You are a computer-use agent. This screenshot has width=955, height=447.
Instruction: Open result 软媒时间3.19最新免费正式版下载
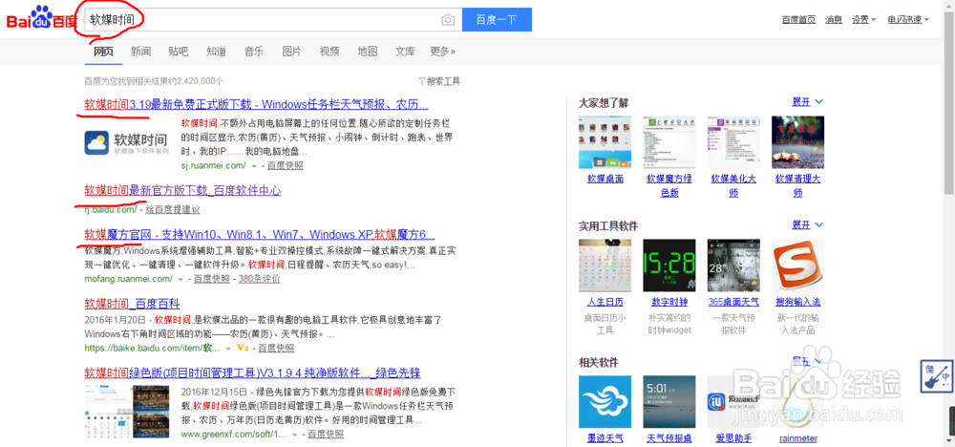coord(256,103)
